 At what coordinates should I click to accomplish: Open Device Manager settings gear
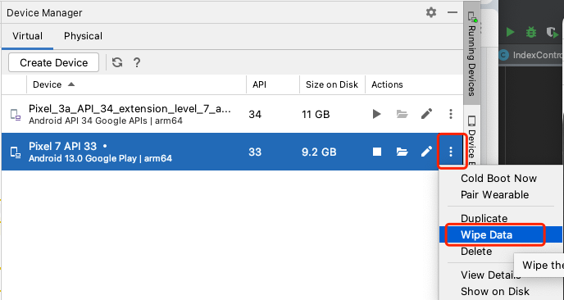[431, 12]
